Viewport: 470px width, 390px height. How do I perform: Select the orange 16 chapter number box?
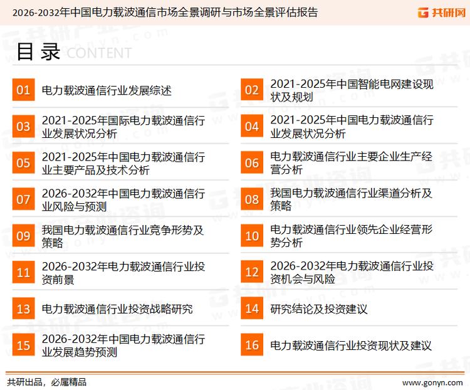252,345
